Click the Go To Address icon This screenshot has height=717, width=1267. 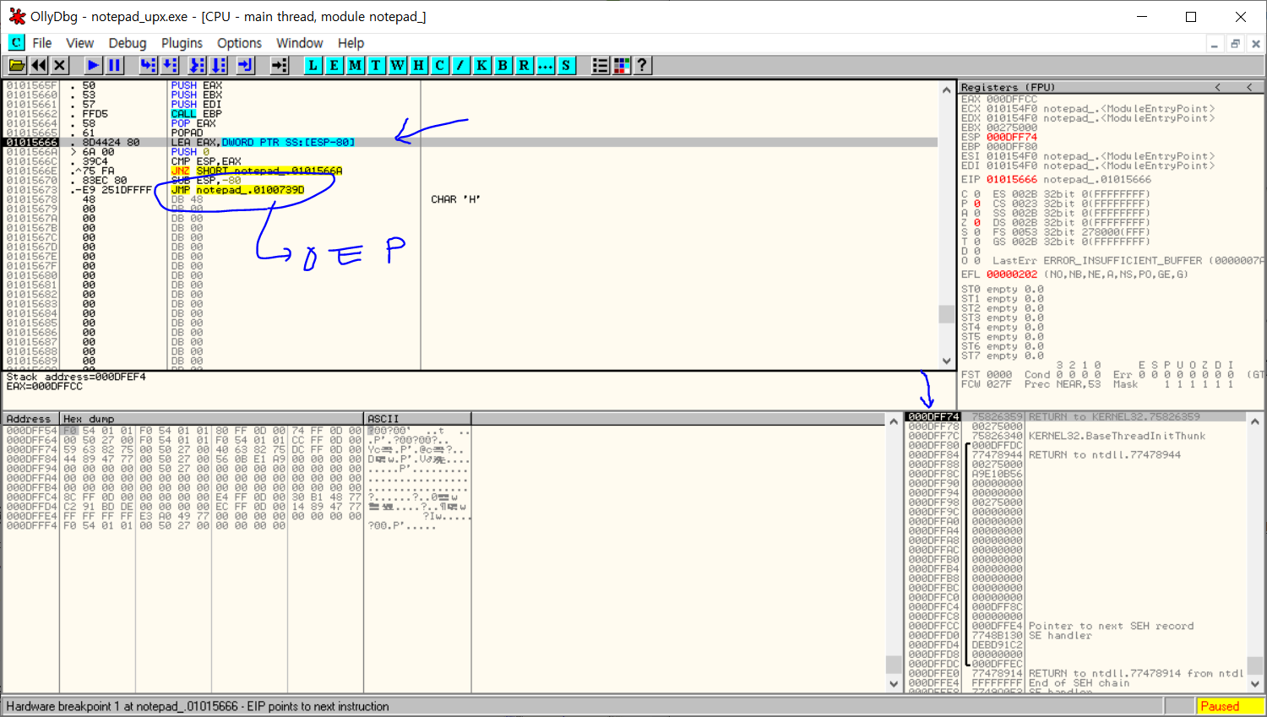[x=279, y=65]
